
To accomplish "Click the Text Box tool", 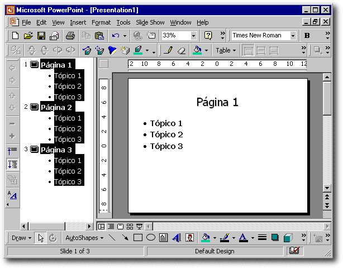I will (x=164, y=238).
